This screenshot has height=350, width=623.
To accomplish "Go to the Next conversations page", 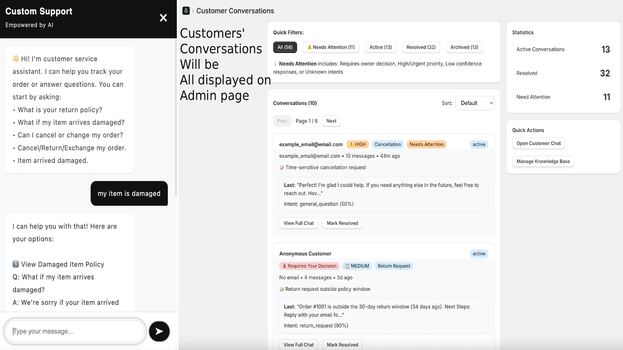I will click(331, 121).
